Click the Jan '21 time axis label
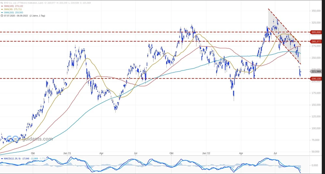The height and width of the screenshot is (174, 325). 68,153
